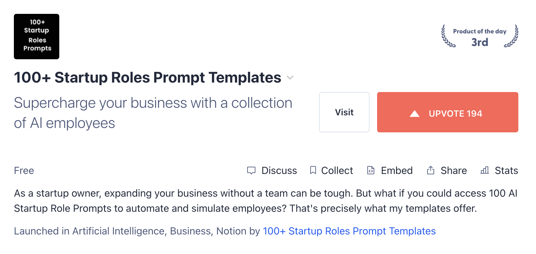Expand the chevron beside the product title
Image resolution: width=536 pixels, height=254 pixels.
tap(290, 78)
